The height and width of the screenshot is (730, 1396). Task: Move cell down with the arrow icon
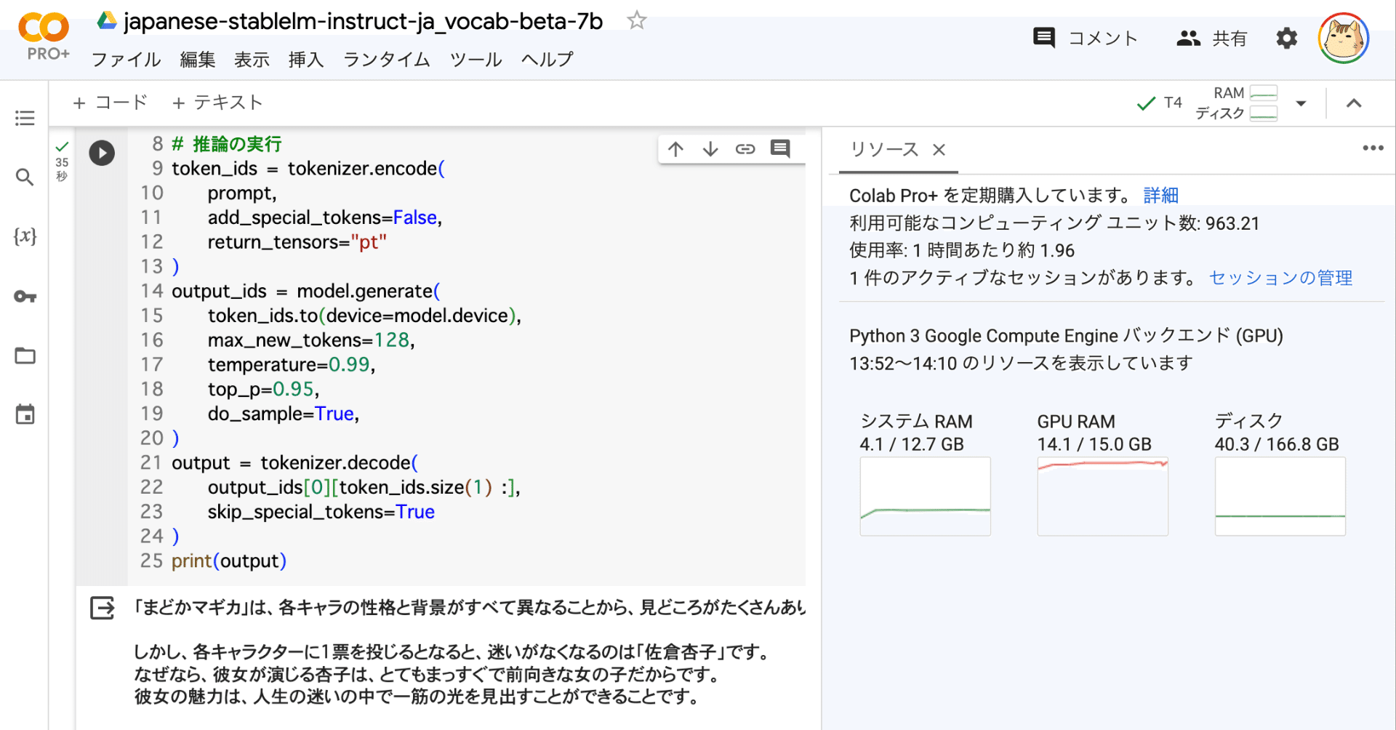pyautogui.click(x=710, y=149)
